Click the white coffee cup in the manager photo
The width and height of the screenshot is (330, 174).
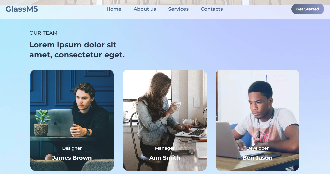pos(177,104)
